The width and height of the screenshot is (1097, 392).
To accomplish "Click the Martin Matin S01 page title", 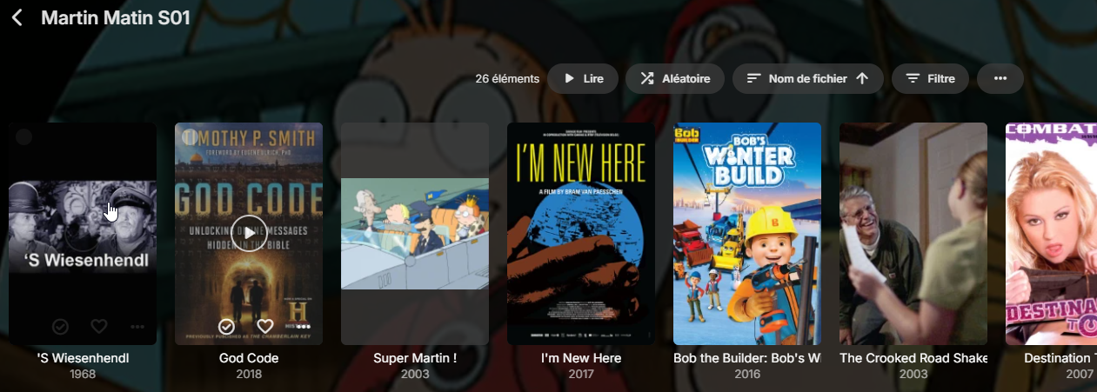I will pyautogui.click(x=116, y=17).
